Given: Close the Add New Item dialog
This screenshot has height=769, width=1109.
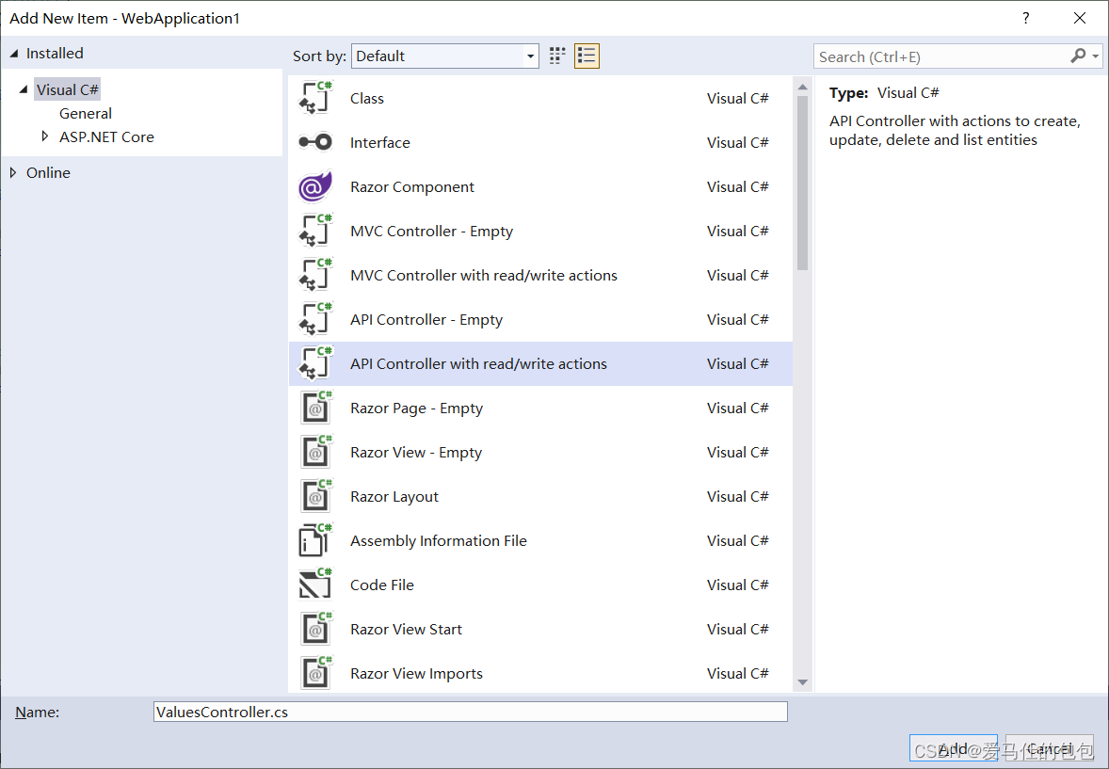Looking at the screenshot, I should (x=1079, y=19).
